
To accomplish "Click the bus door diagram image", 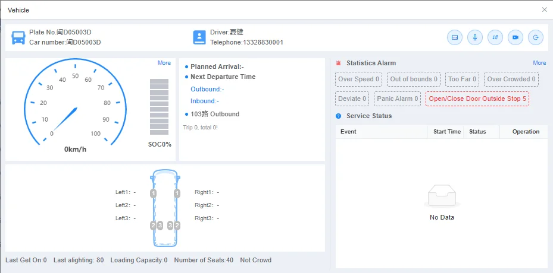I will coord(165,208).
